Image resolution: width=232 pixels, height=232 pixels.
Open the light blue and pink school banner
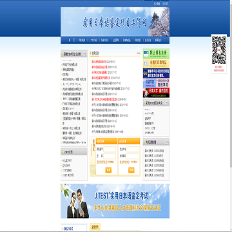156,83
